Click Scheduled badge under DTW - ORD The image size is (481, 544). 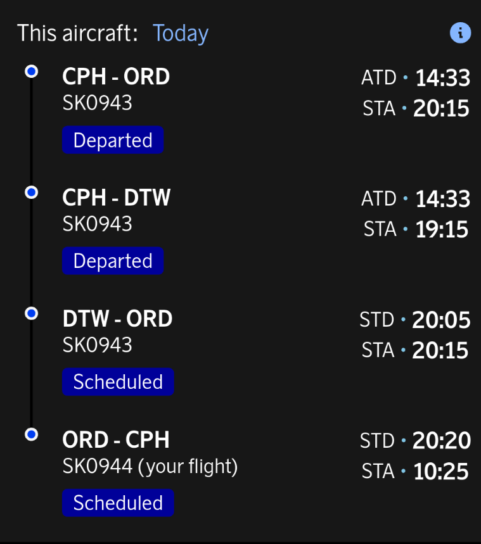(118, 382)
